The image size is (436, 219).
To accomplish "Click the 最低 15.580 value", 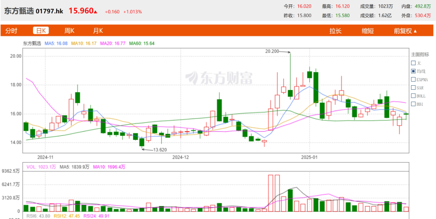I will (342, 16).
